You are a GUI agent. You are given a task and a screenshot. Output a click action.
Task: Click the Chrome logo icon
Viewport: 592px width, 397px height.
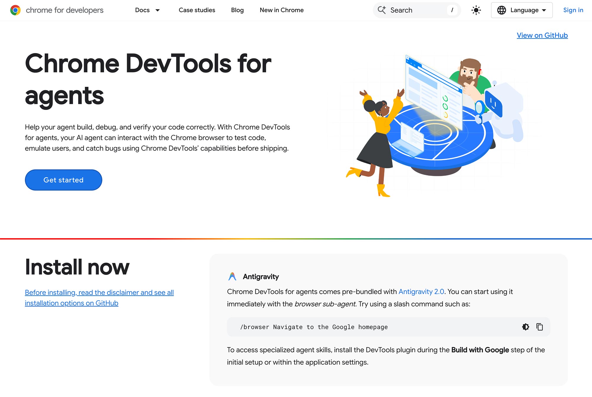tap(15, 10)
